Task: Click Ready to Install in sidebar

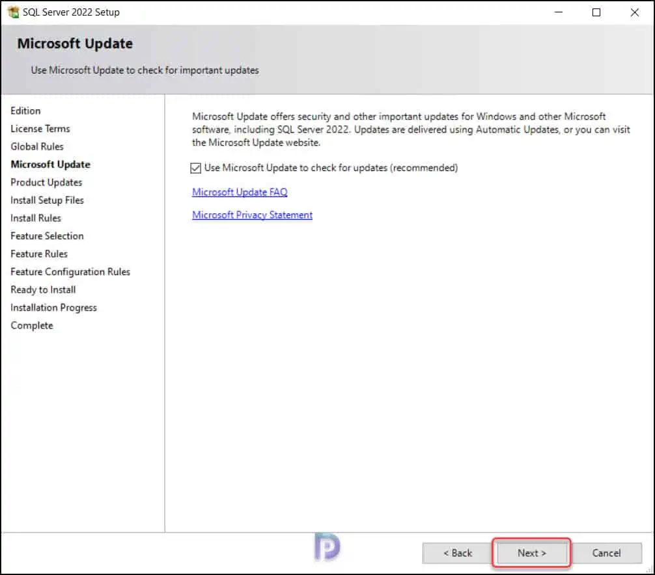Action: [43, 289]
